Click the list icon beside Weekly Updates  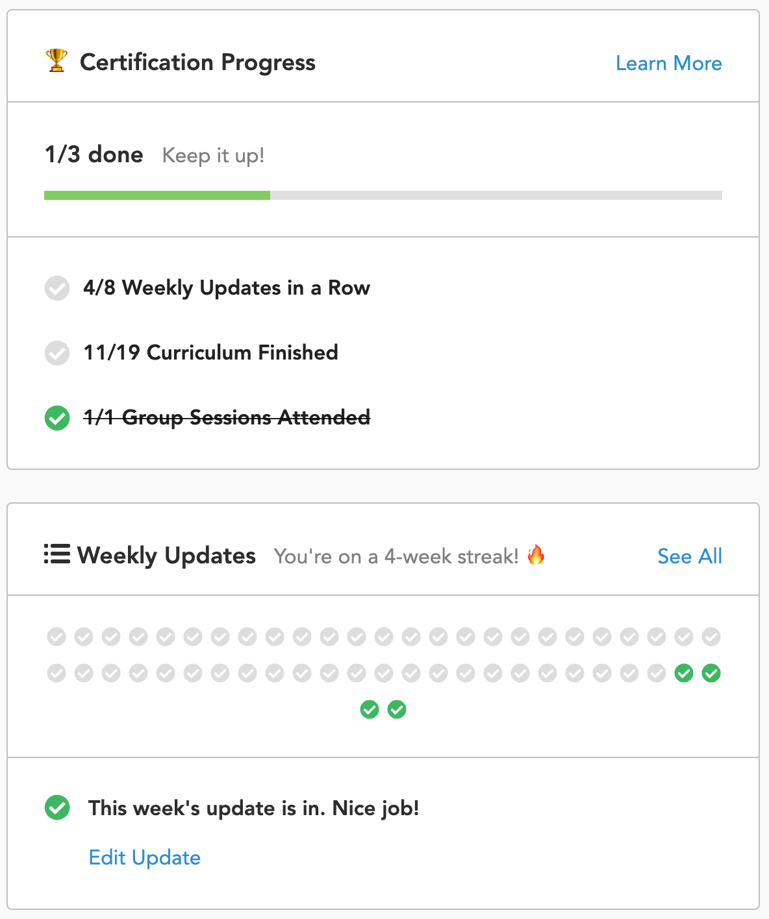coord(57,554)
